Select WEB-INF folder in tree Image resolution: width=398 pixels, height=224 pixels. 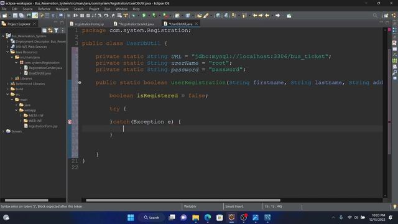tap(35, 121)
